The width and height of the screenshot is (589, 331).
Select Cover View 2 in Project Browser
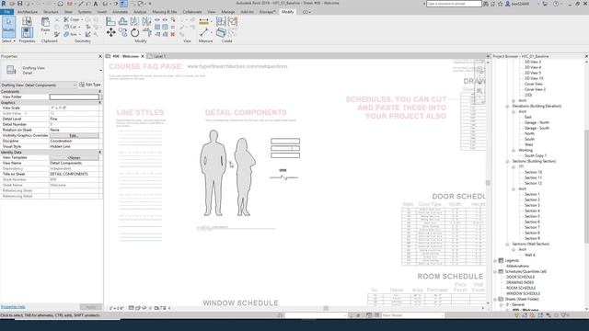(535, 90)
